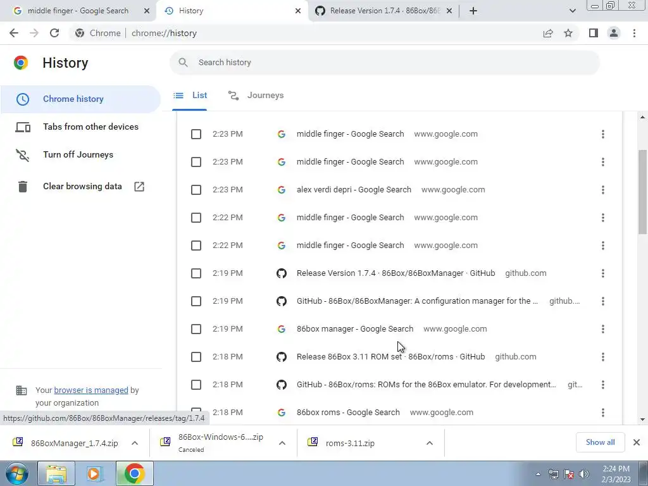The image size is (648, 486).
Task: Open a new browser tab
Action: click(x=473, y=11)
